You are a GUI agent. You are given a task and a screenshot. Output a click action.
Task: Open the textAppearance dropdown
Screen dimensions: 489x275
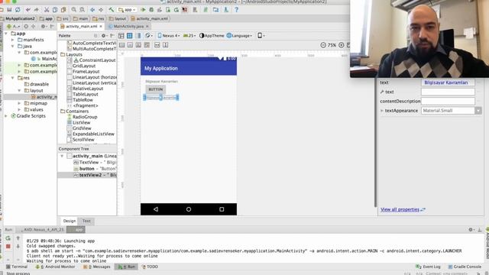(478, 111)
